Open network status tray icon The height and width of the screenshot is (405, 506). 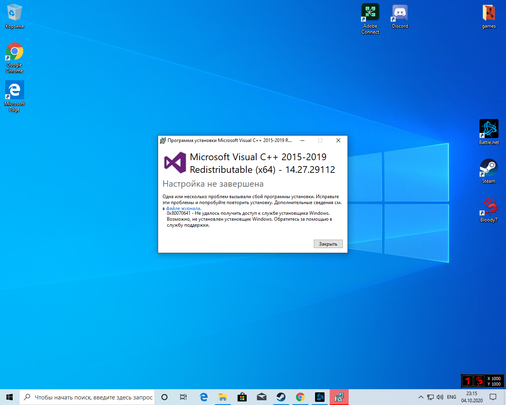click(430, 397)
